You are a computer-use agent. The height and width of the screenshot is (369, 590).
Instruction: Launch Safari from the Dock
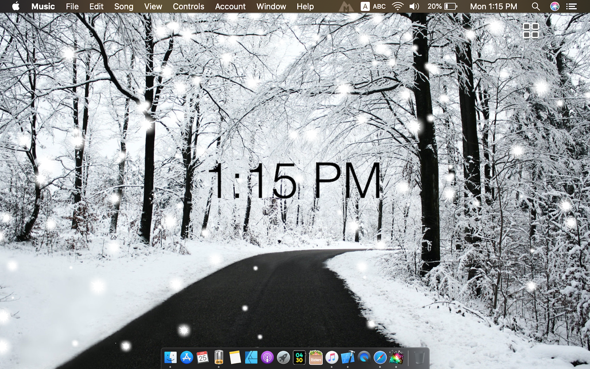coord(379,358)
